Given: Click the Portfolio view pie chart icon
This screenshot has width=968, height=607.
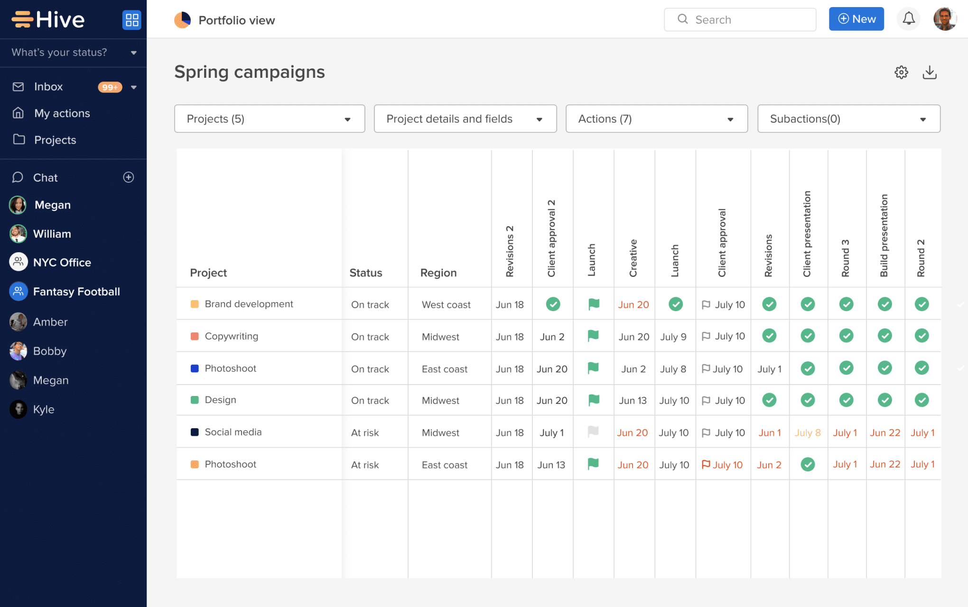Looking at the screenshot, I should [x=182, y=20].
